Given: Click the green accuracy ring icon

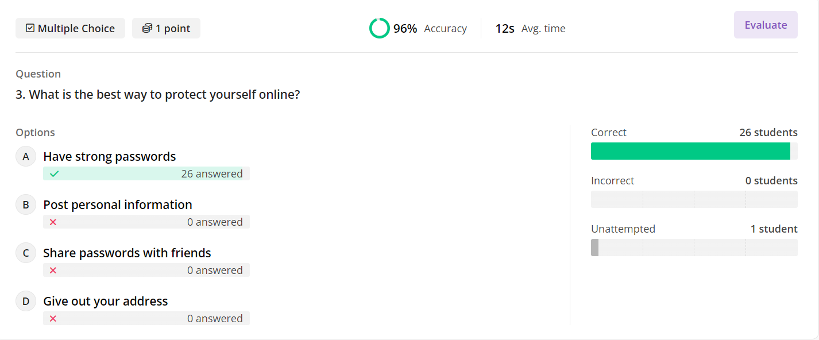Looking at the screenshot, I should coord(379,28).
